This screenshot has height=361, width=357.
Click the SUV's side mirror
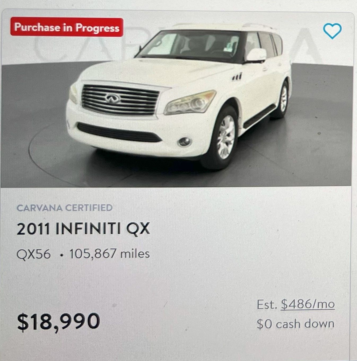pyautogui.click(x=256, y=55)
